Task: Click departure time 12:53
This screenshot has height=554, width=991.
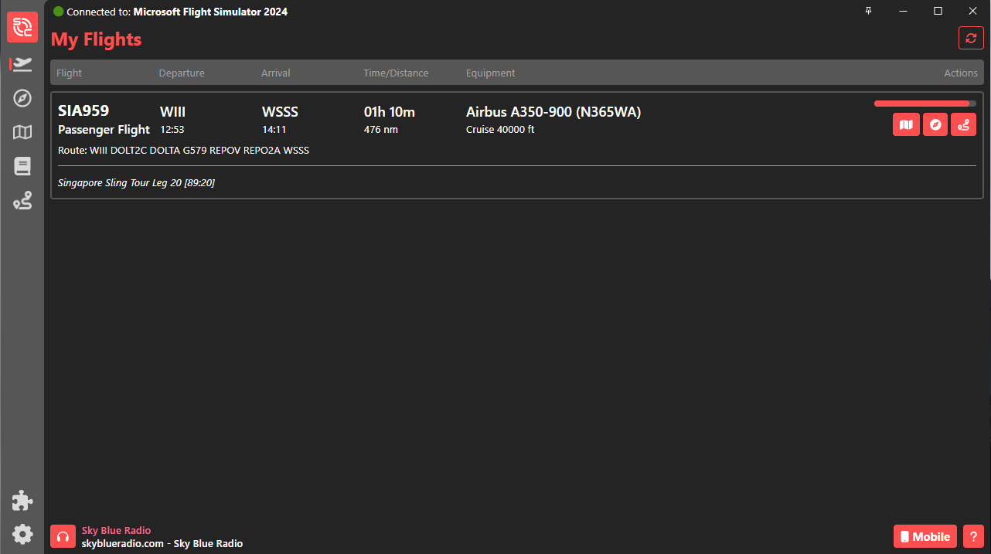Action: click(172, 130)
